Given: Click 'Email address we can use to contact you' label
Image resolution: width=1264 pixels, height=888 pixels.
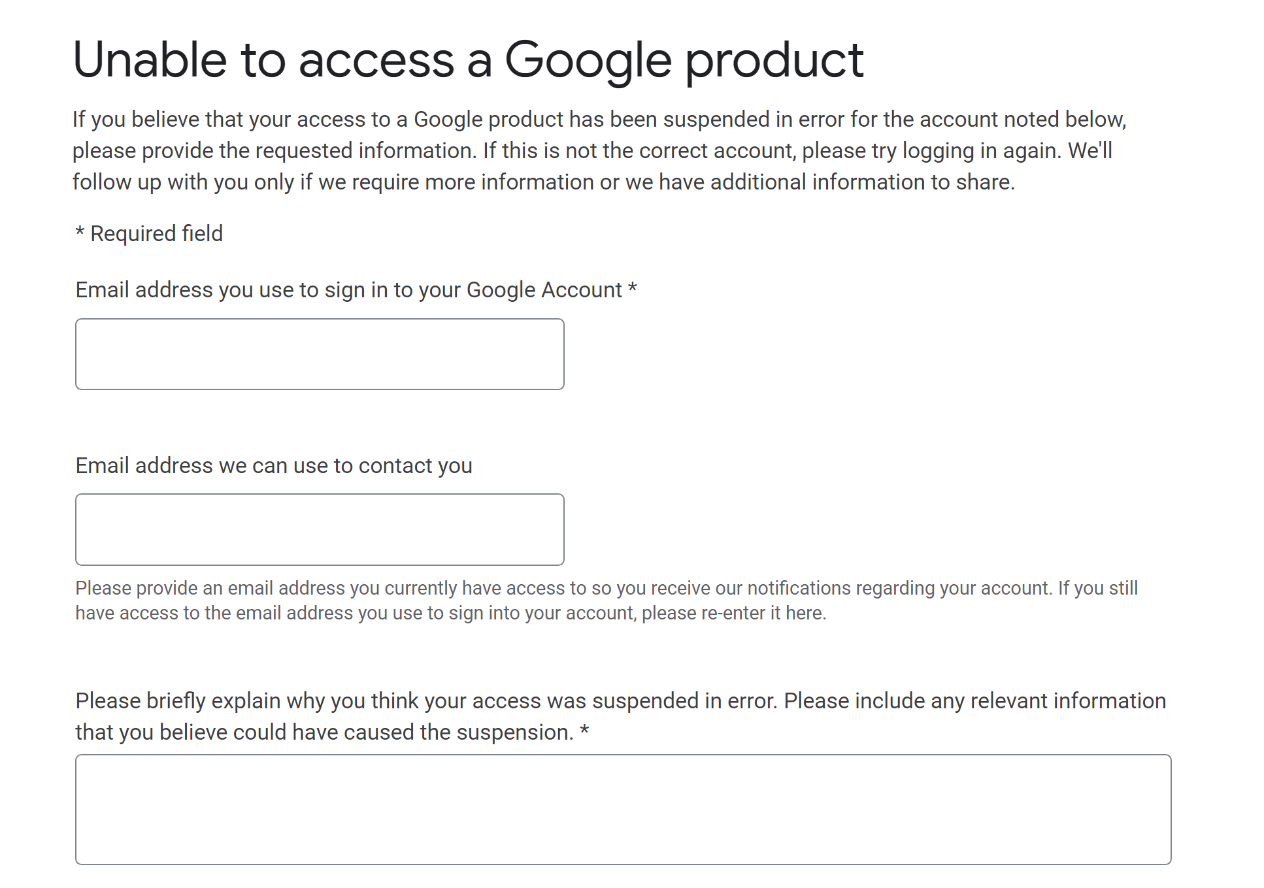Looking at the screenshot, I should 274,465.
